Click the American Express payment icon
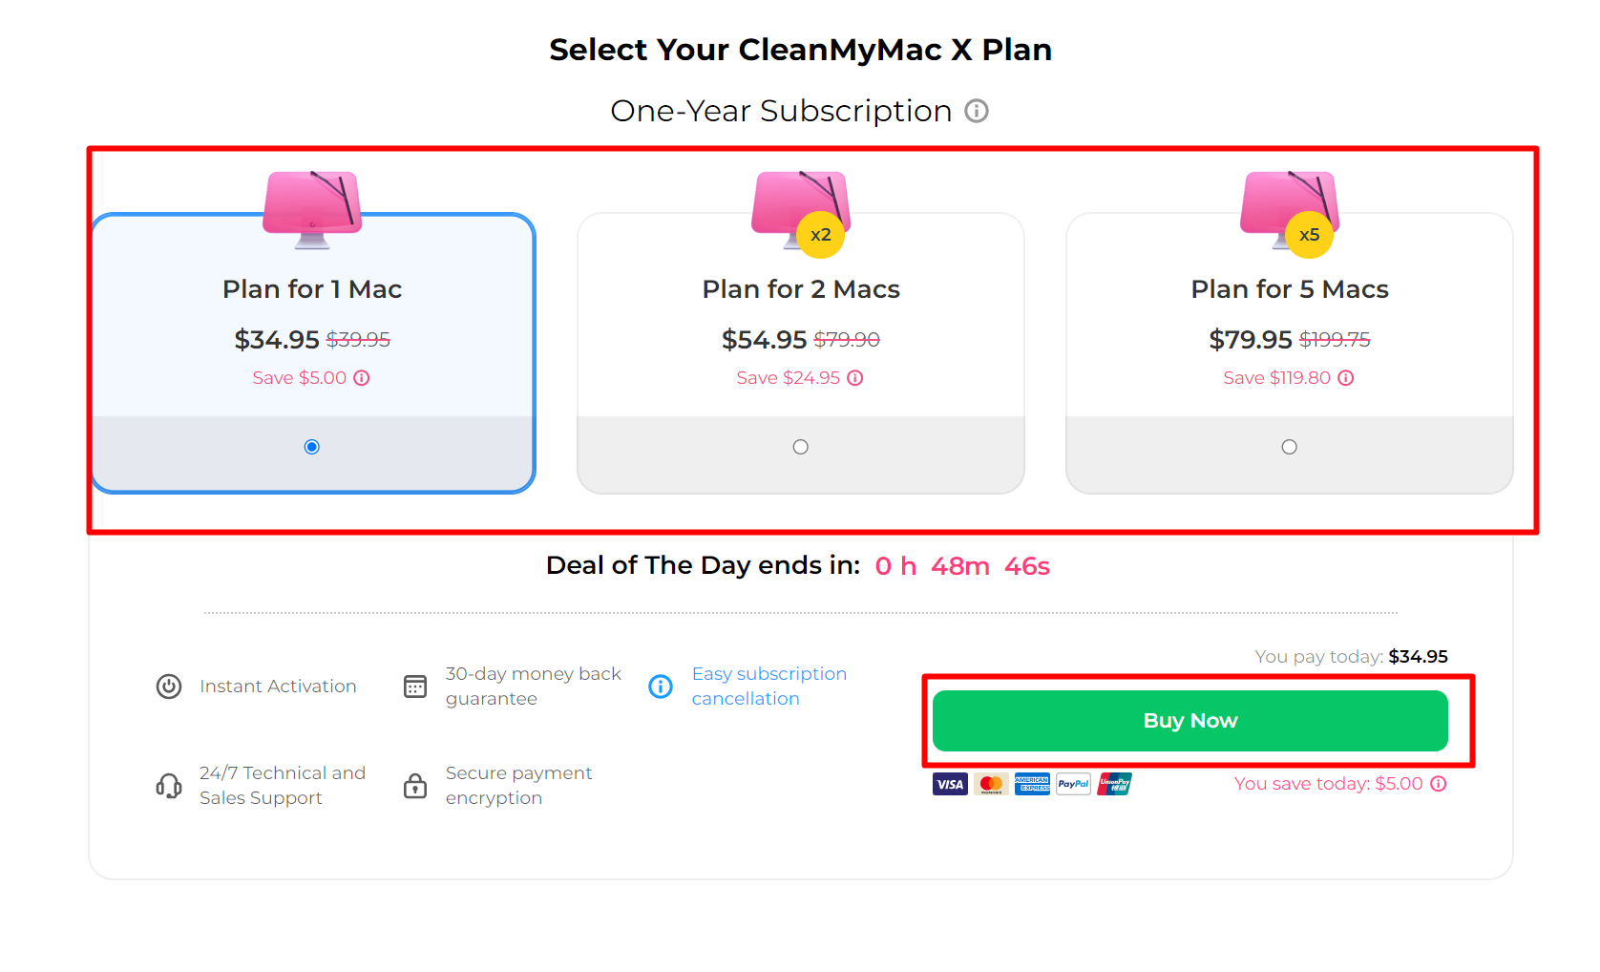Viewport: 1600px width, 972px height. tap(1032, 784)
